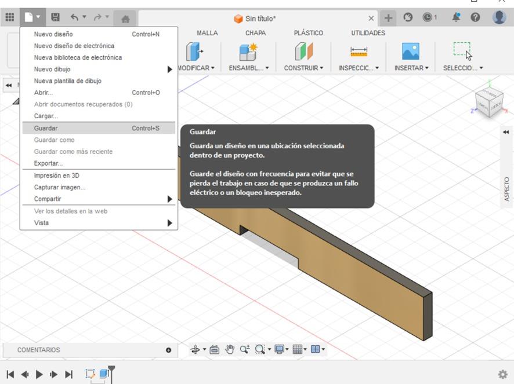Click the Ensamblar new component icon

click(x=248, y=52)
